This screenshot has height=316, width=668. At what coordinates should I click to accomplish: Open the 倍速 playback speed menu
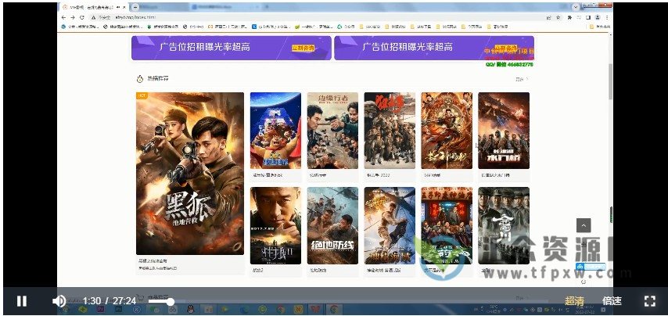612,301
